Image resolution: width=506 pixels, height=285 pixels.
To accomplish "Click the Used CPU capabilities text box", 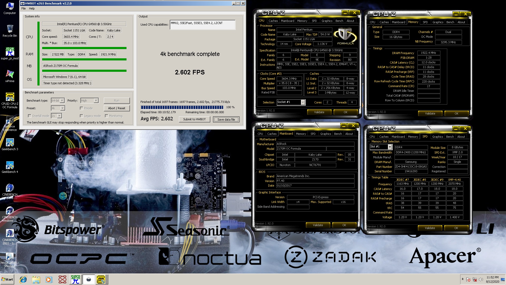I will pos(202,25).
